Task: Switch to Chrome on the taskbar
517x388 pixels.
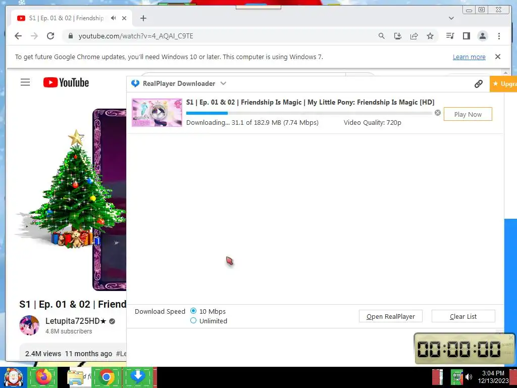Action: tap(106, 377)
